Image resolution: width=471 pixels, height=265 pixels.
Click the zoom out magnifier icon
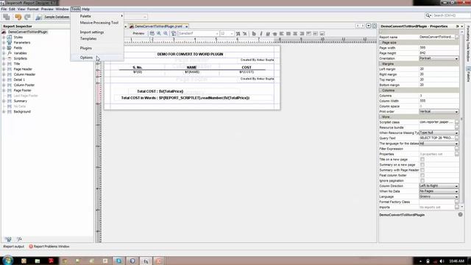click(x=166, y=34)
